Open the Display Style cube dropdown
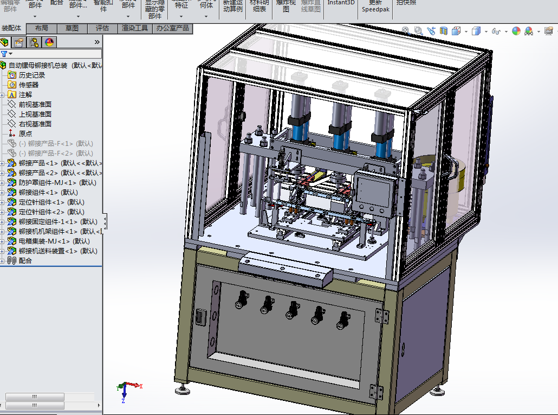Image resolution: width=558 pixels, height=415 pixels. click(x=476, y=31)
